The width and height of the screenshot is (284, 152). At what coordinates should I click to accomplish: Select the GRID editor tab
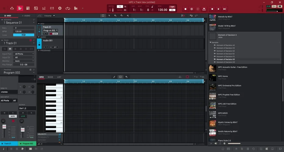coord(41,77)
